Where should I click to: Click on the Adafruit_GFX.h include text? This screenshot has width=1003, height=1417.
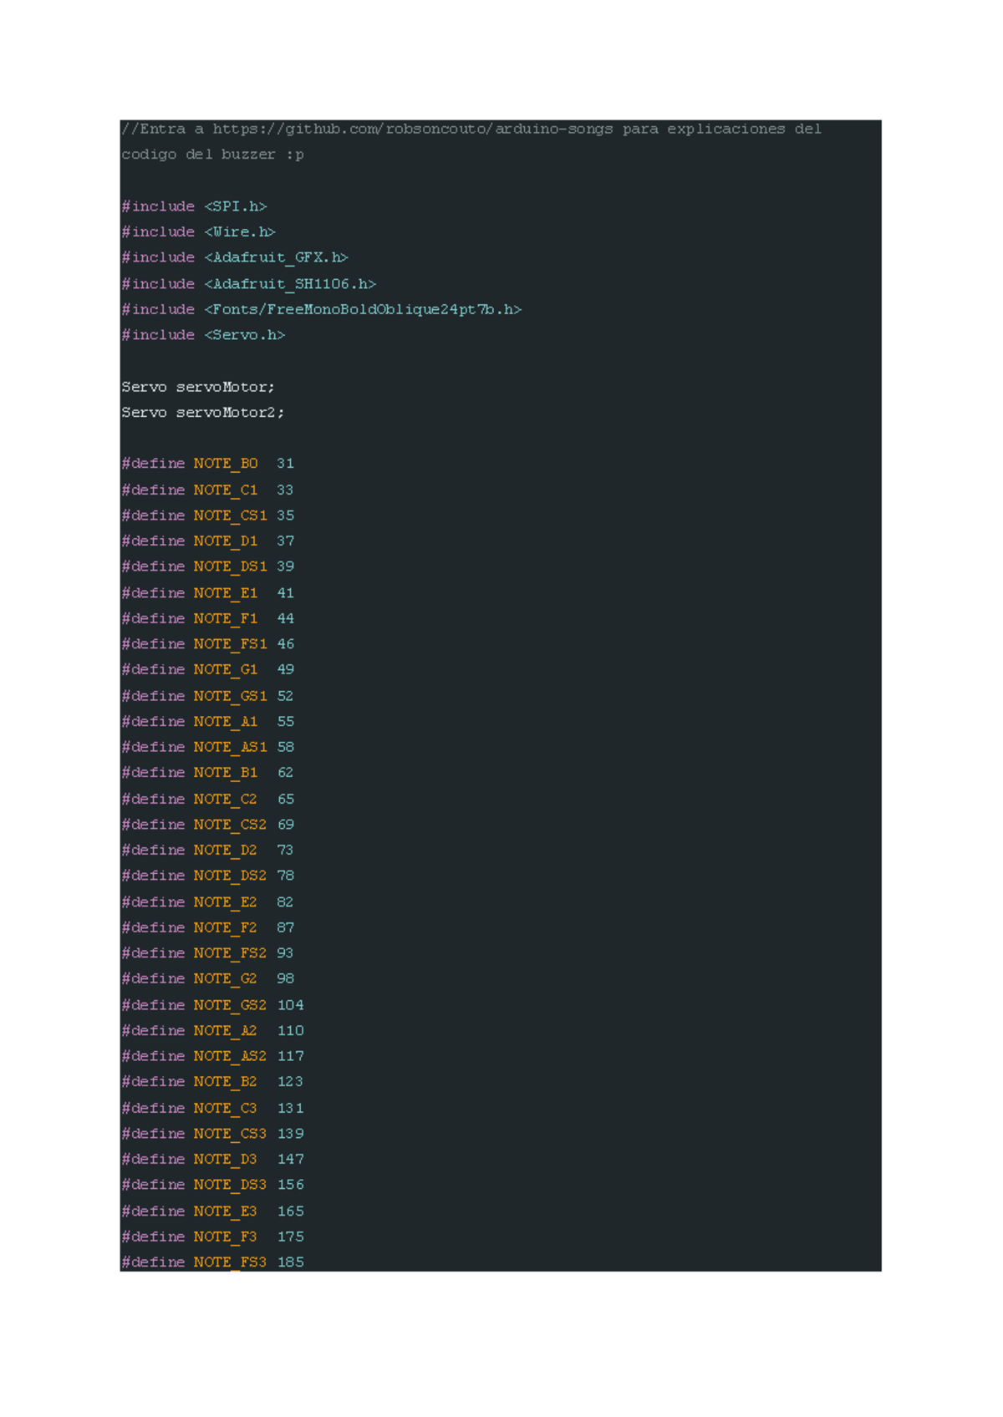coord(276,257)
